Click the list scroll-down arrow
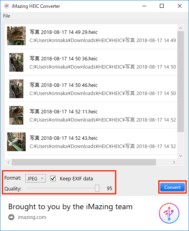The height and width of the screenshot is (231, 189). [x=181, y=156]
